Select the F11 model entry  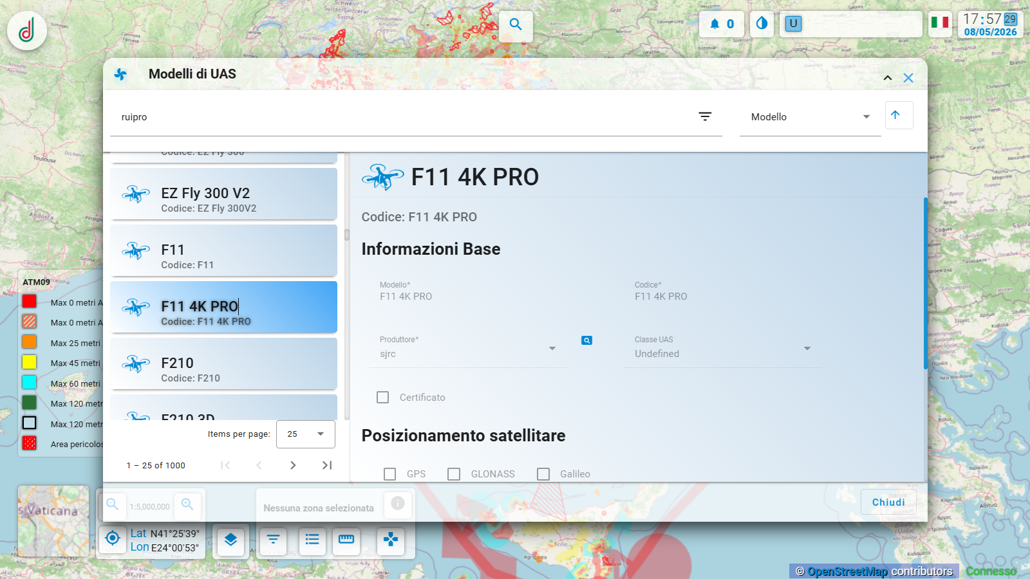pyautogui.click(x=223, y=250)
